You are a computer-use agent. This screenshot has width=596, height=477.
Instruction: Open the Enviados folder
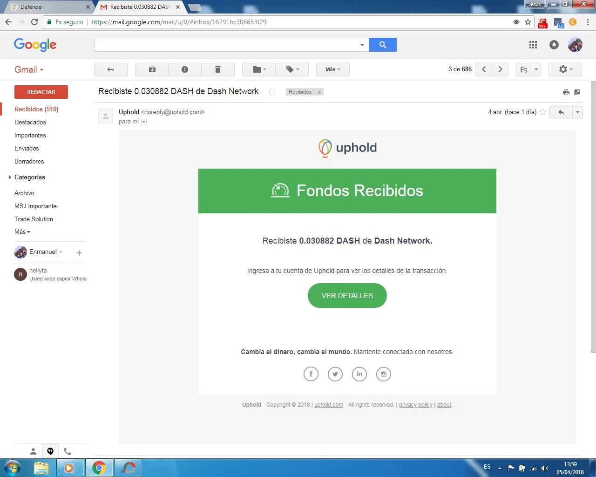[x=27, y=148]
